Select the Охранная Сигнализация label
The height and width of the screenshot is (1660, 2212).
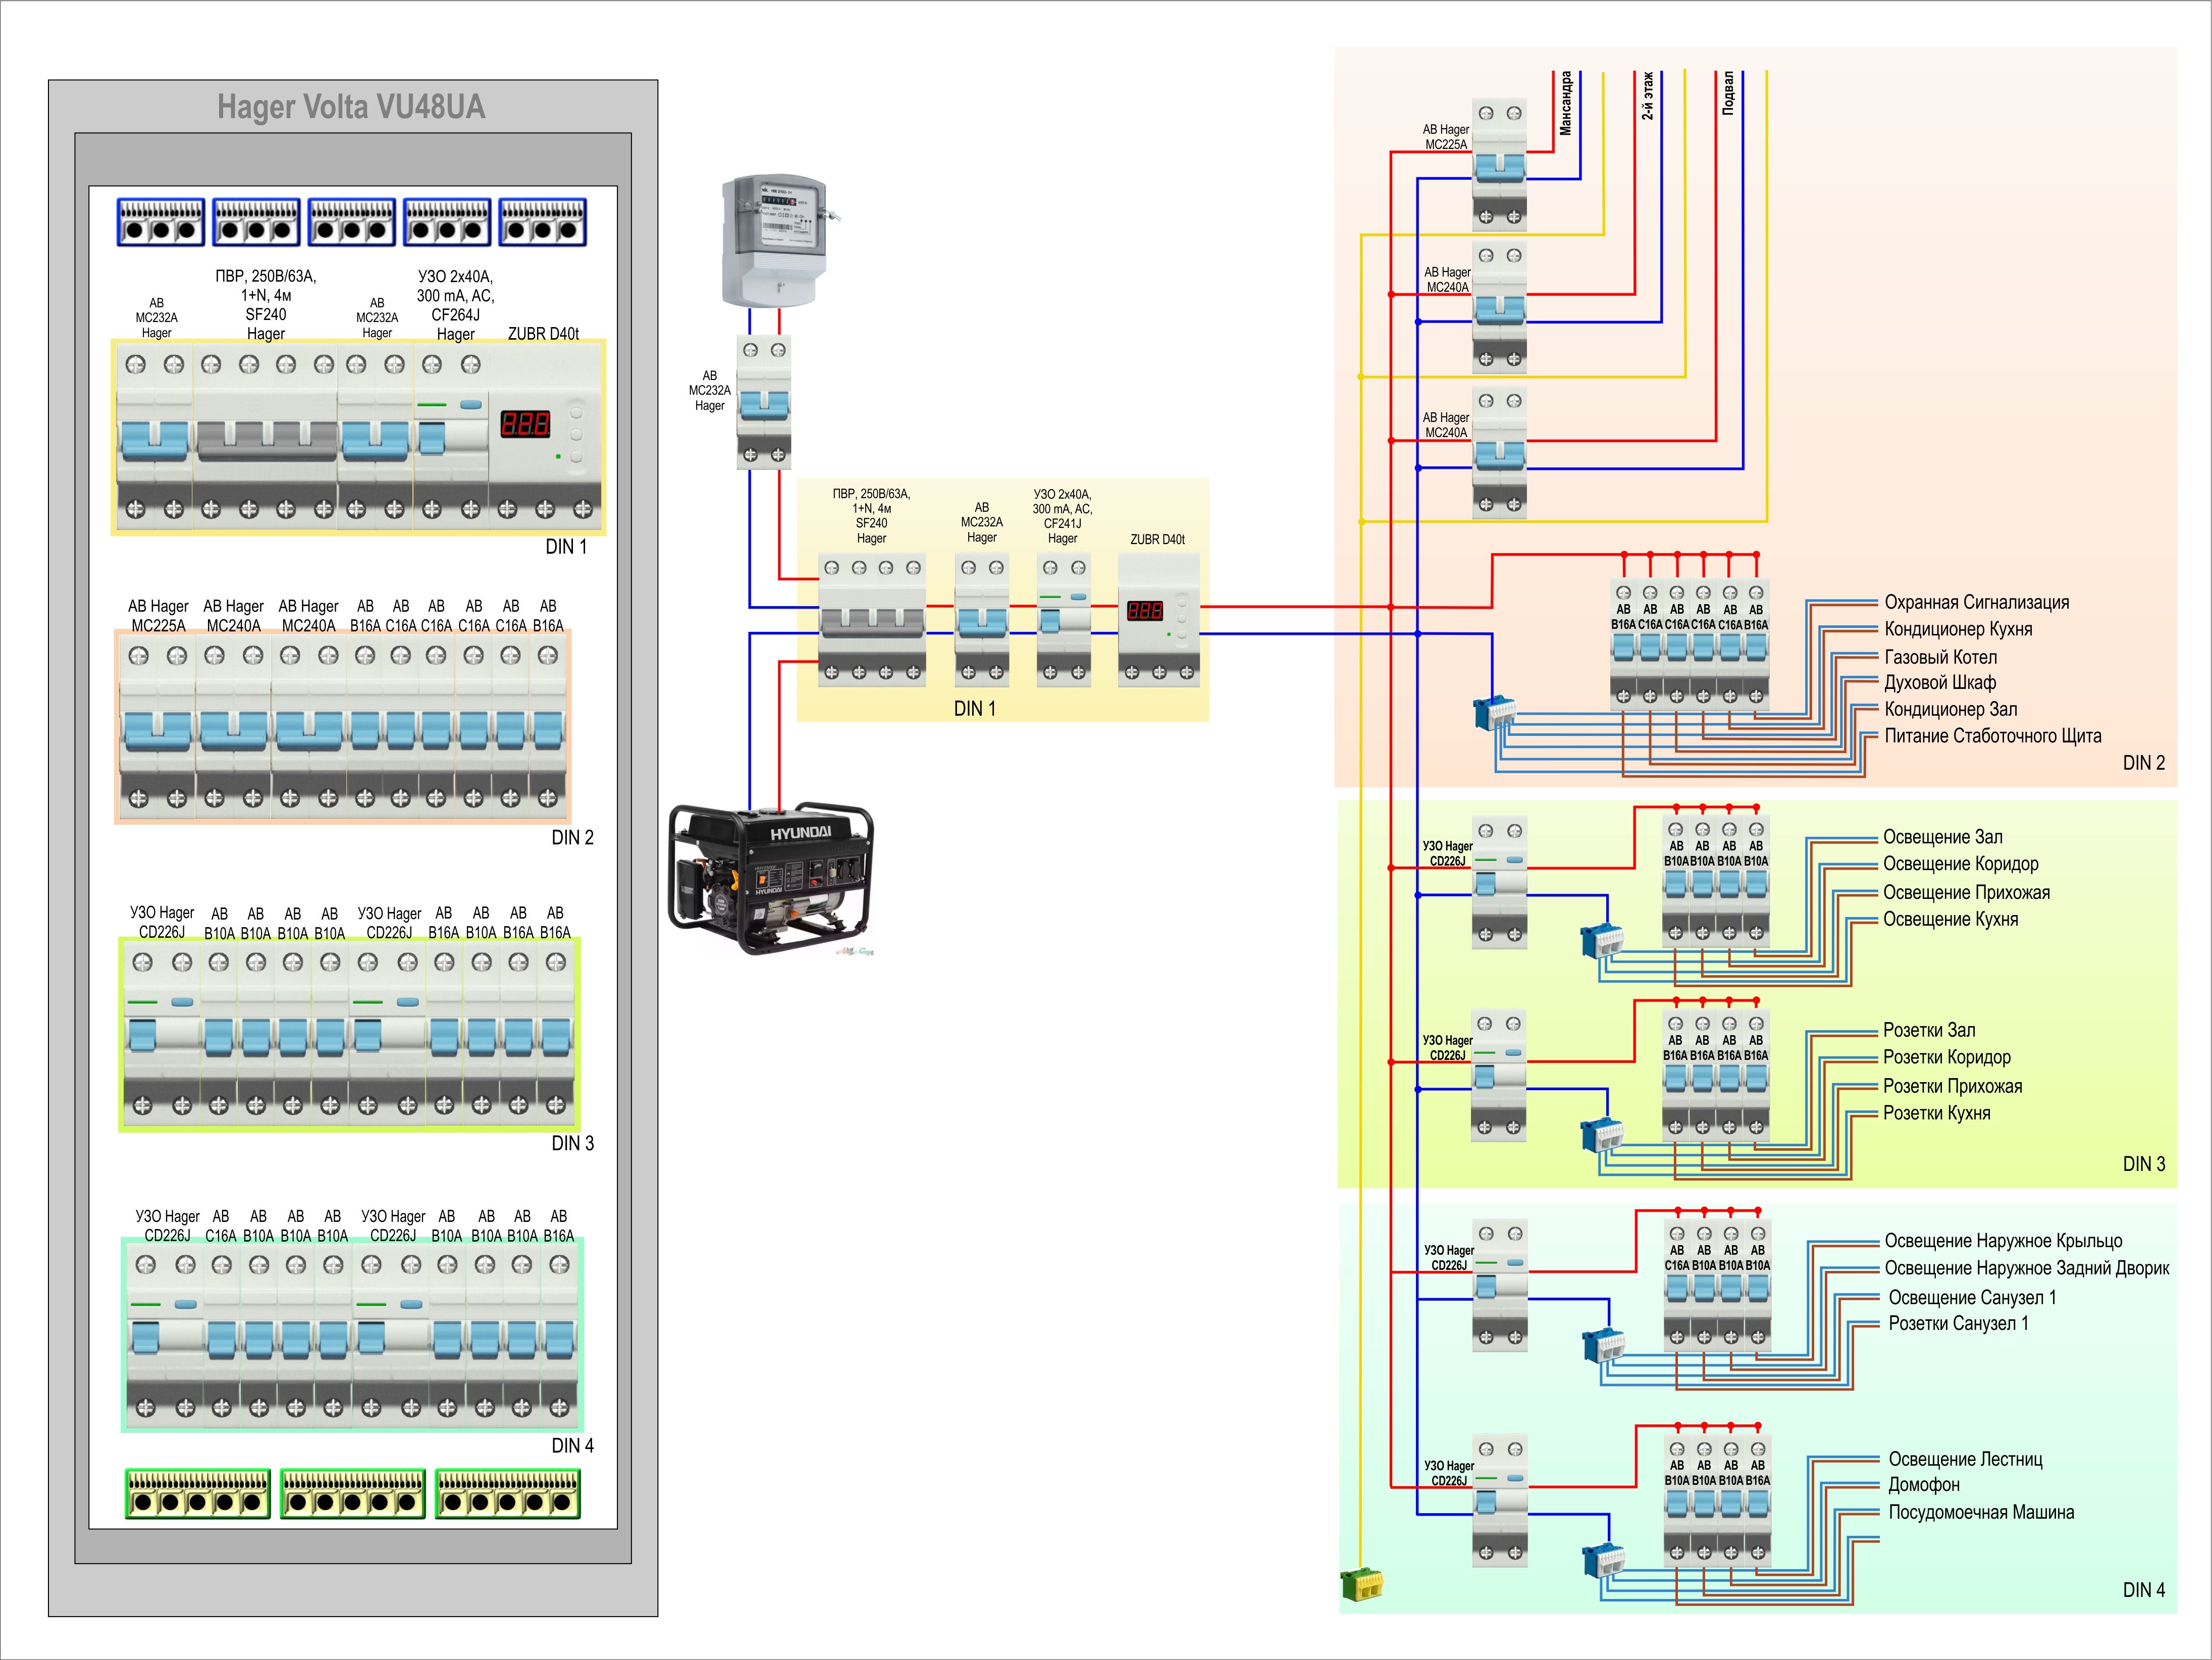(1977, 602)
